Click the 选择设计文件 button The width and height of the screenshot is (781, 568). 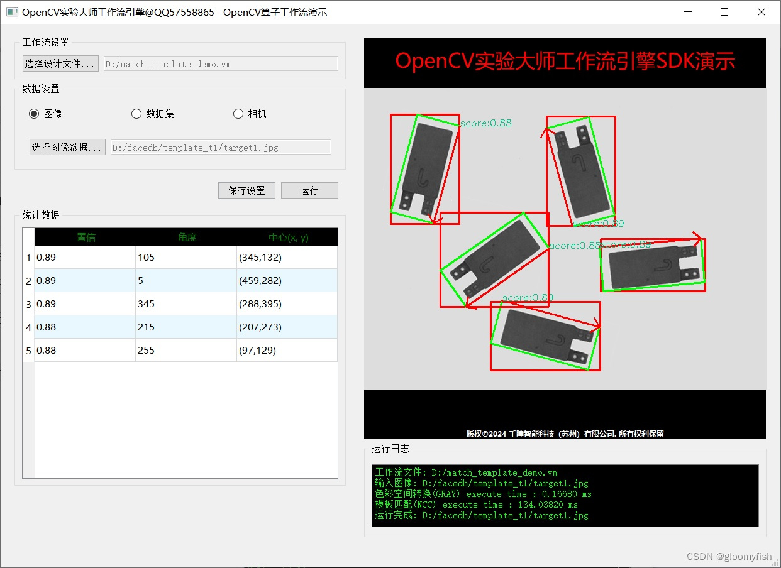pyautogui.click(x=60, y=63)
